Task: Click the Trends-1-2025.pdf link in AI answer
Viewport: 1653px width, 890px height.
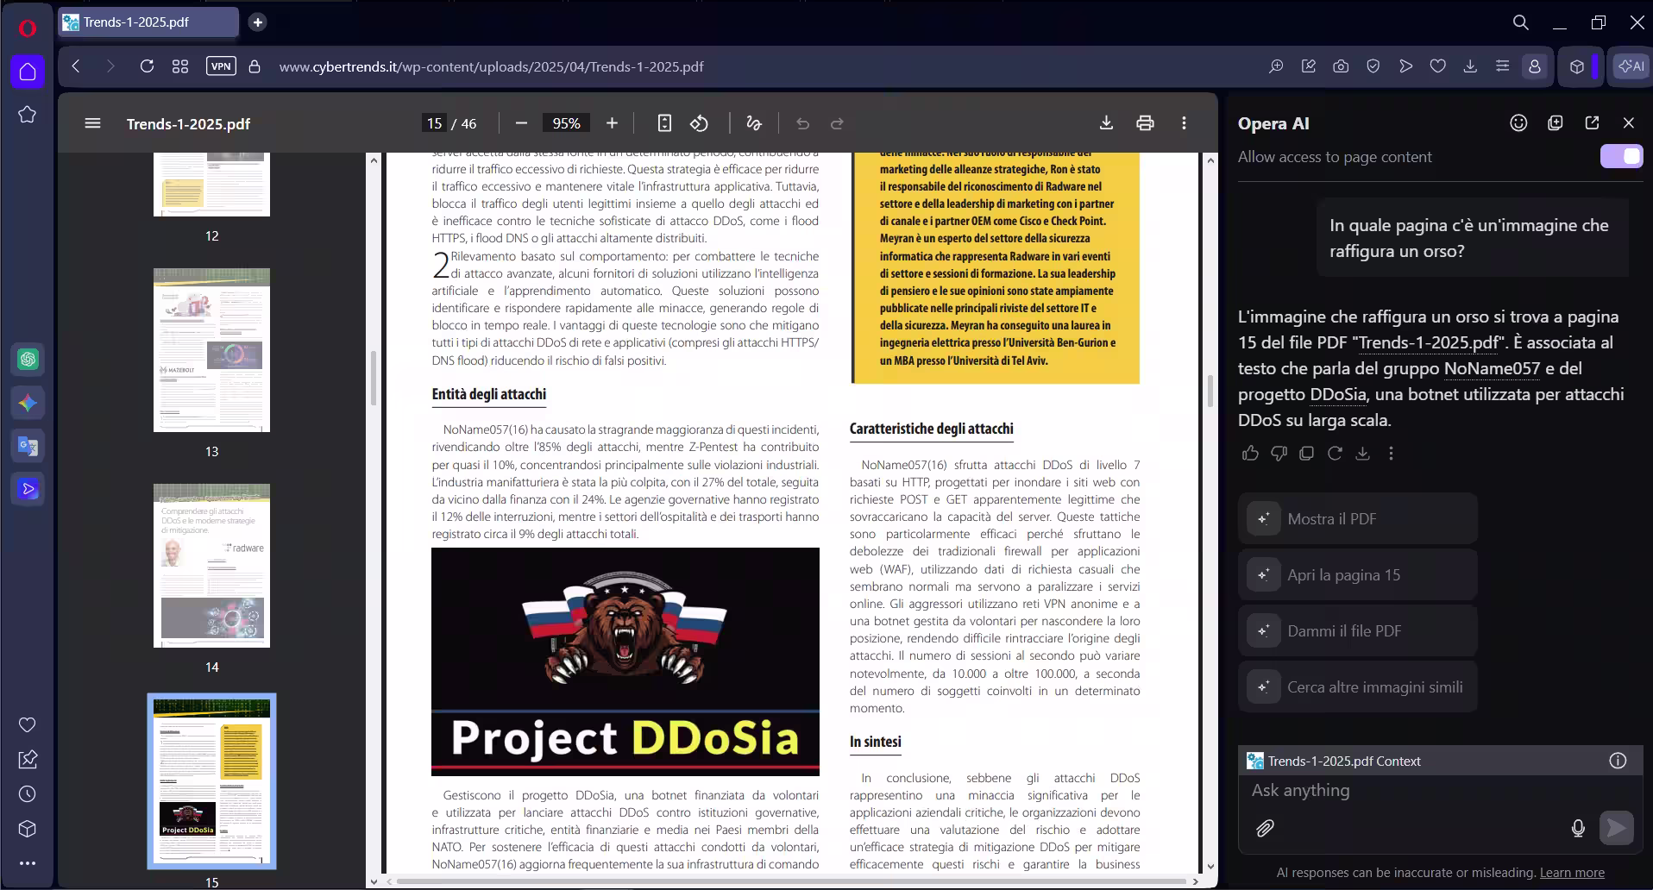Action: click(1428, 342)
